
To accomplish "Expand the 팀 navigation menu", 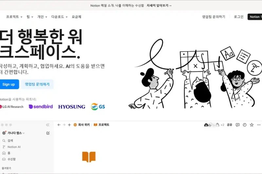I will pyautogui.click(x=30, y=17).
